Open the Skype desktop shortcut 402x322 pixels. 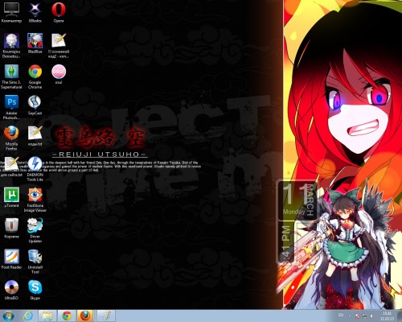pyautogui.click(x=35, y=290)
